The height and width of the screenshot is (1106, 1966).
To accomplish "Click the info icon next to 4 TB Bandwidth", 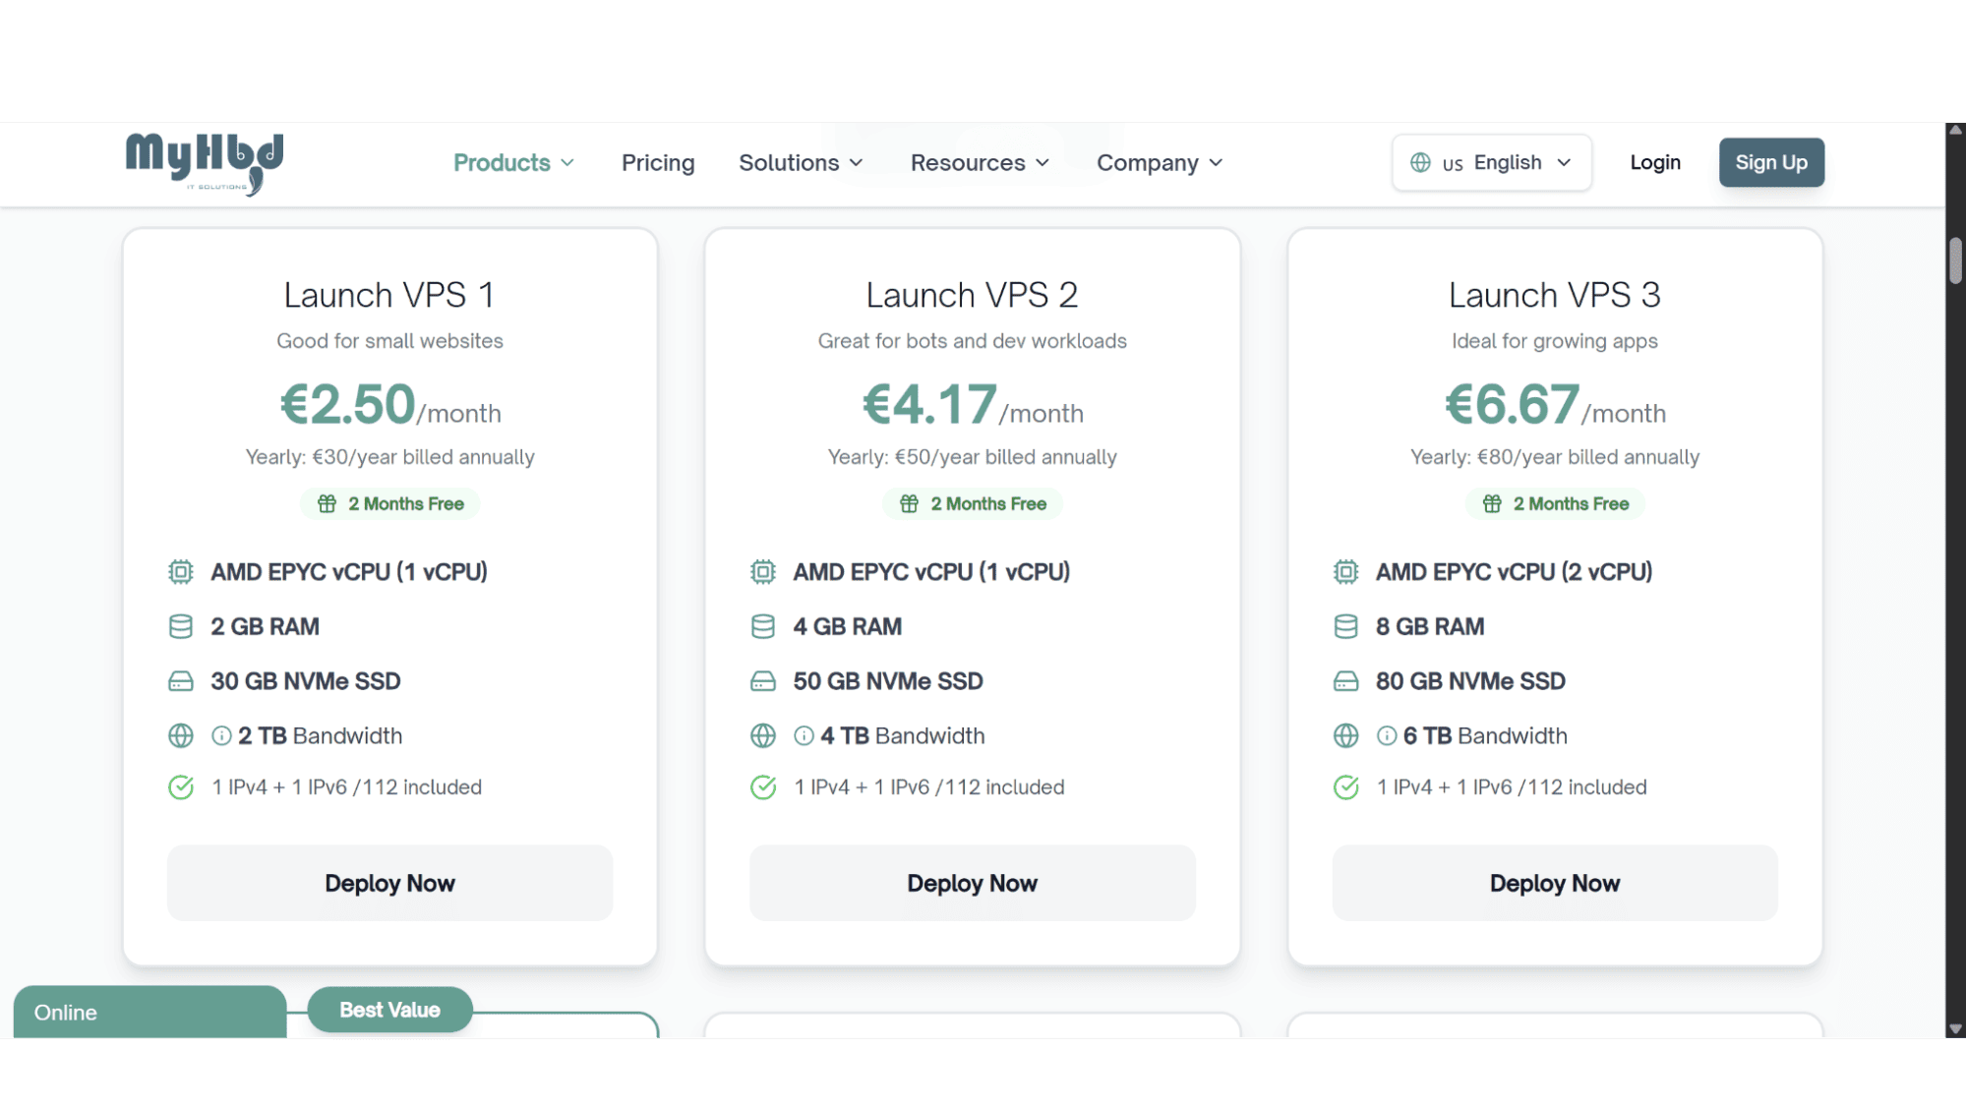I will (804, 736).
